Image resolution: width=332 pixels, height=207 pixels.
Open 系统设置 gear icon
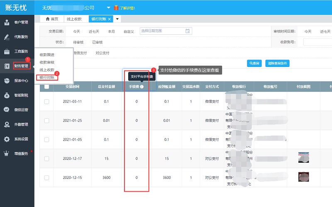pos(7,139)
